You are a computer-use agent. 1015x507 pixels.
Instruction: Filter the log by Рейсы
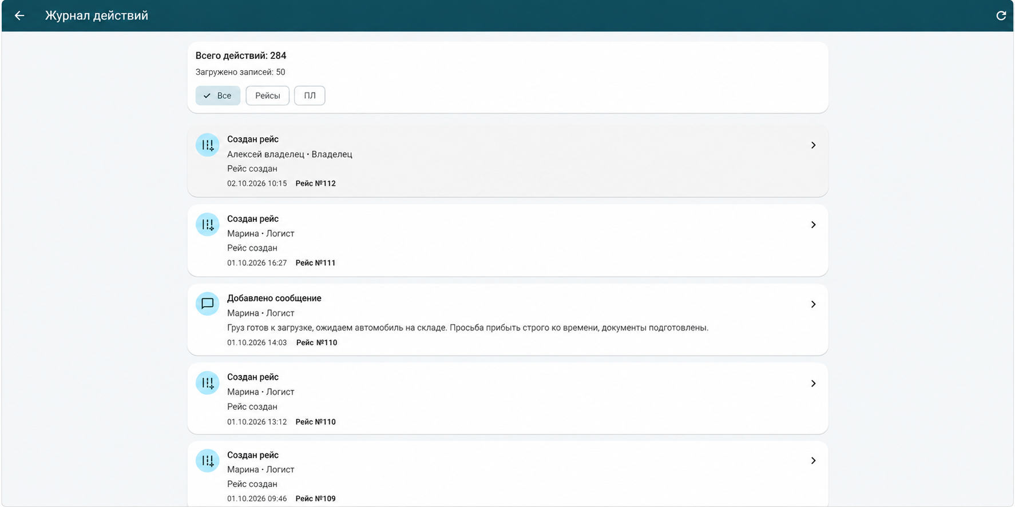click(268, 95)
